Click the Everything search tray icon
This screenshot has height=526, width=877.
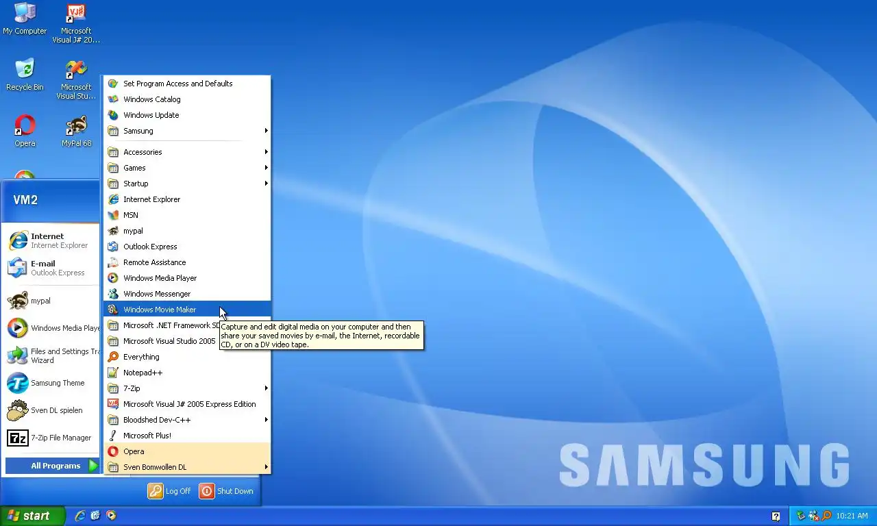tap(826, 516)
